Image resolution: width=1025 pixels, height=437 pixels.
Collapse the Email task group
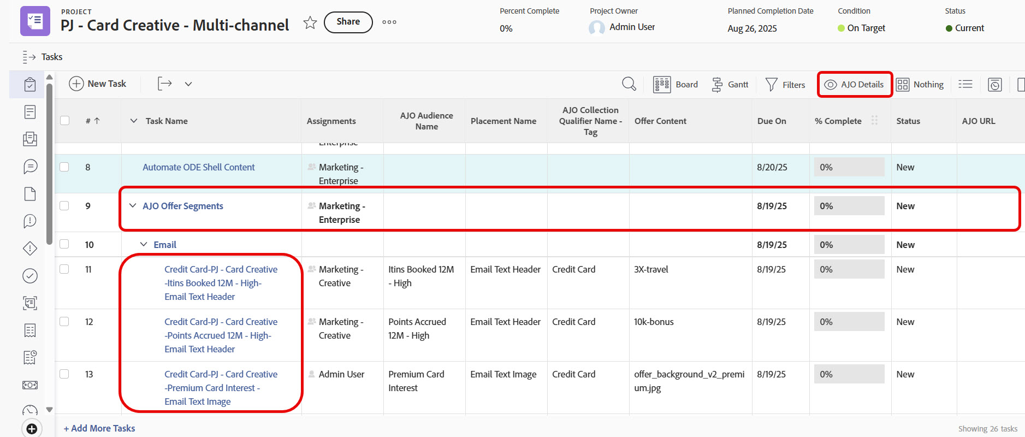point(144,245)
